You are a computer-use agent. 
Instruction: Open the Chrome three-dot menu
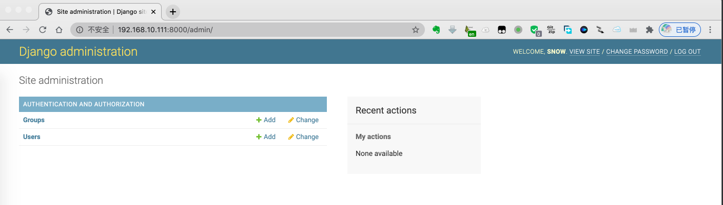(710, 30)
